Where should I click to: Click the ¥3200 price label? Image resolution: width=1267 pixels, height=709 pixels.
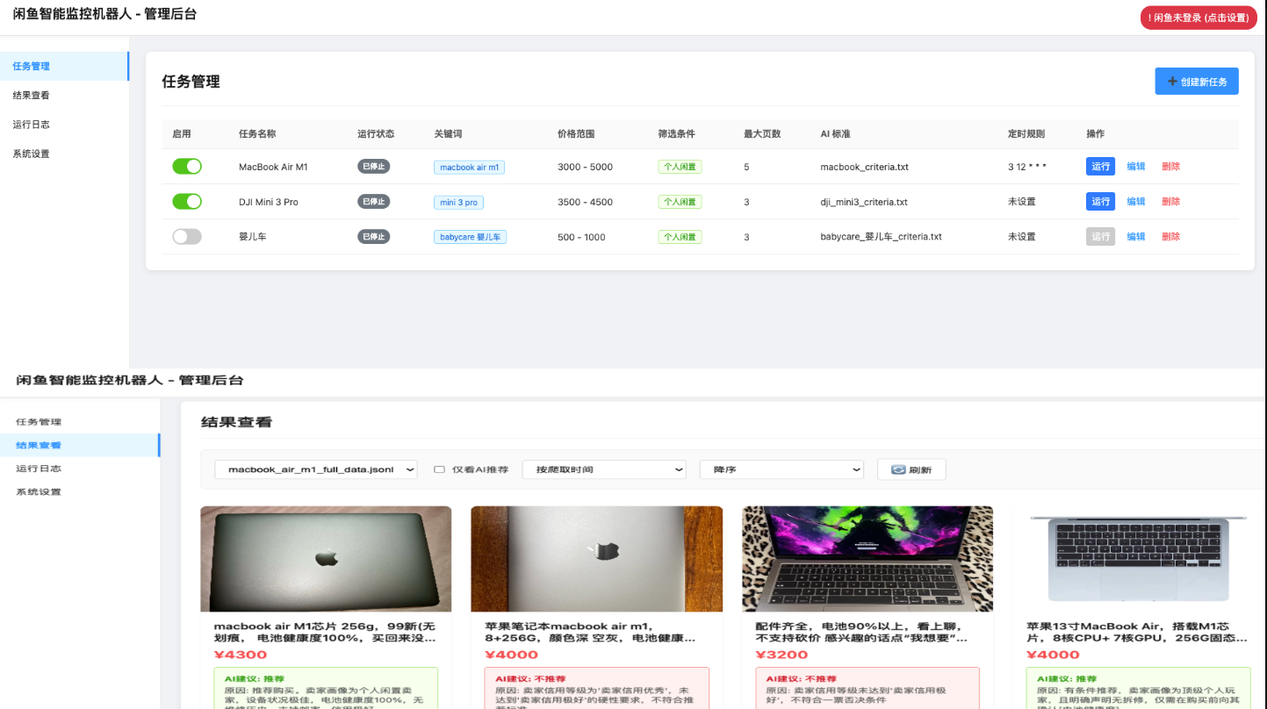click(781, 655)
